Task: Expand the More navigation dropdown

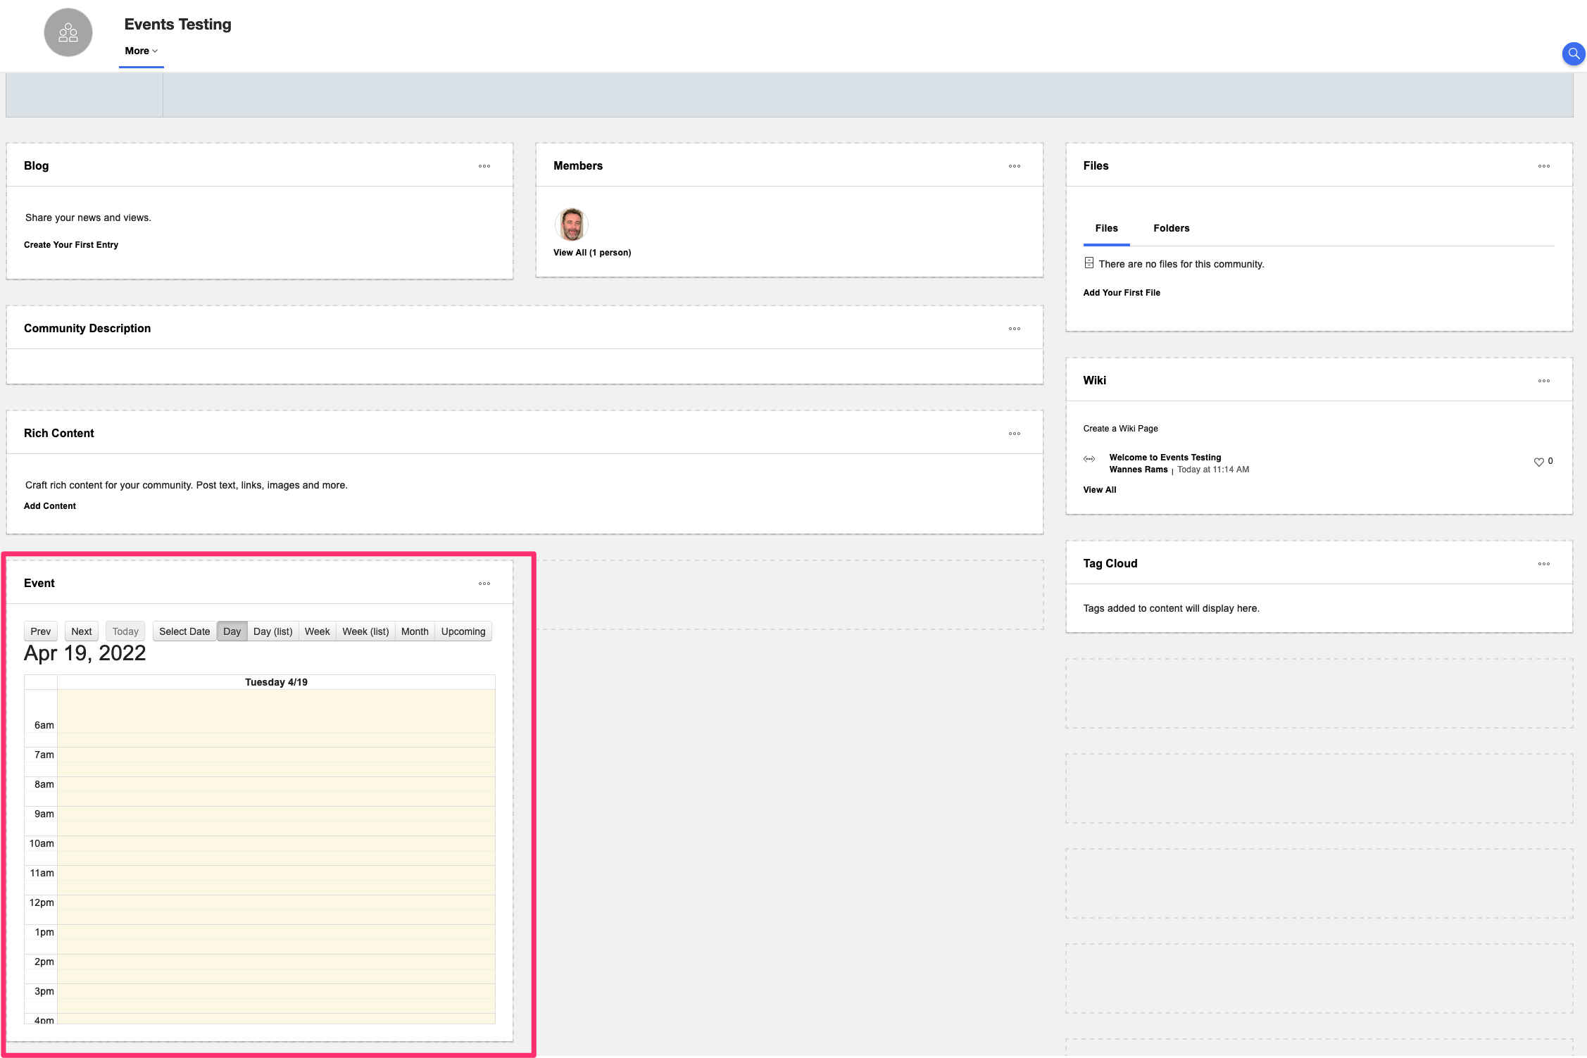Action: 142,51
